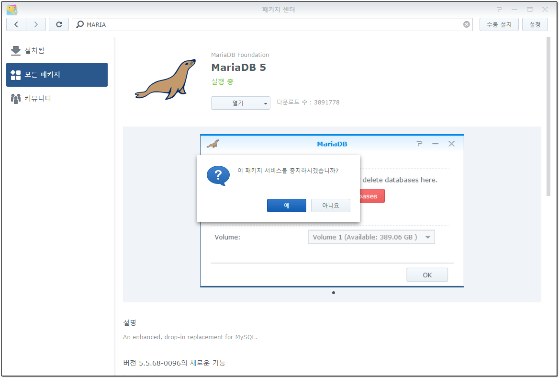Click the MariaDB seal logo
This screenshot has width=559, height=378.
(x=166, y=79)
